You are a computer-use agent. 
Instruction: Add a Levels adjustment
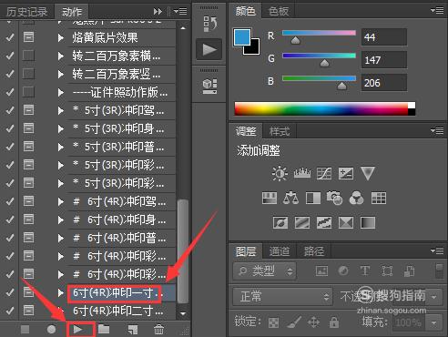(302, 173)
